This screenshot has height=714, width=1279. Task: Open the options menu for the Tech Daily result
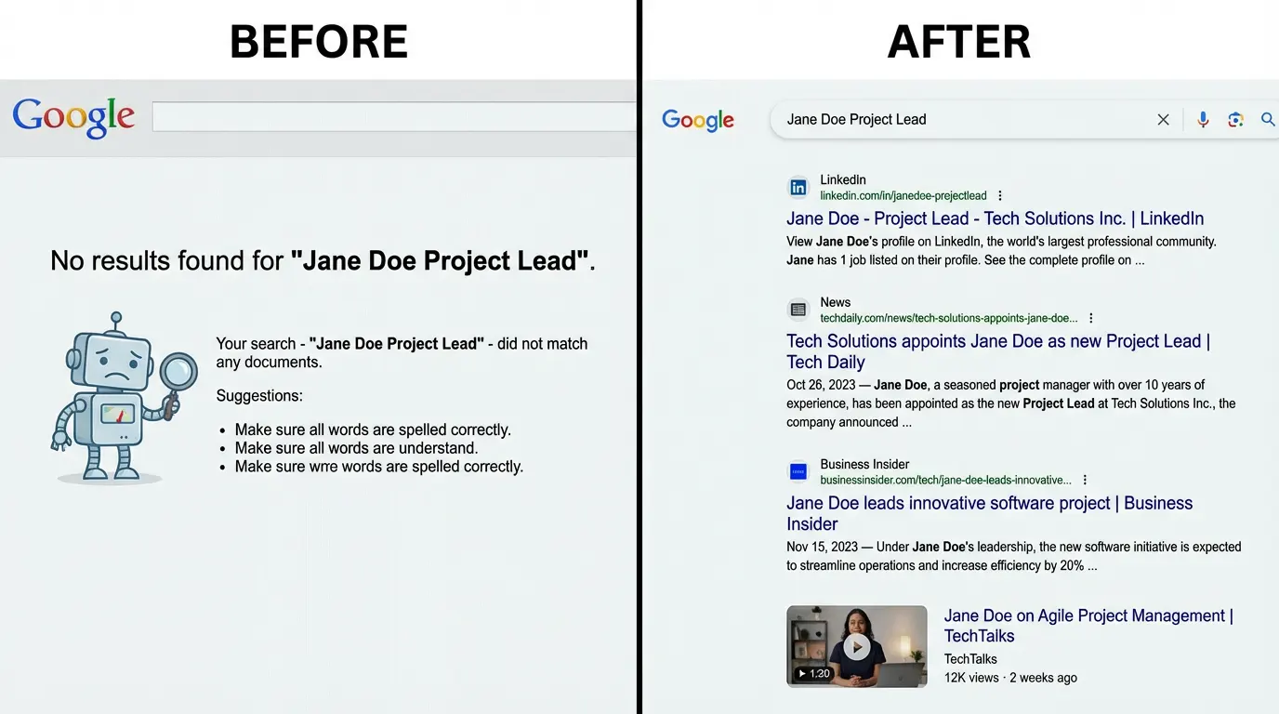(1090, 317)
